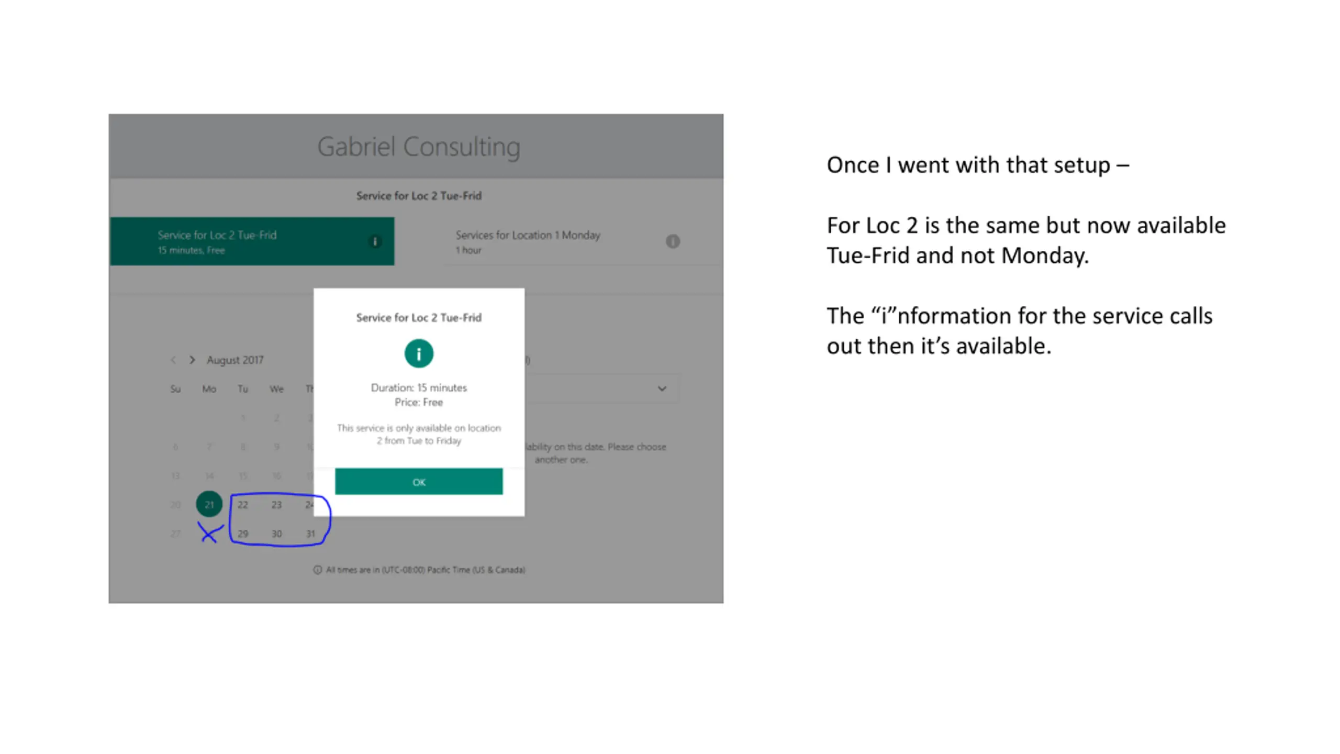Viewport: 1340px width, 754px height.
Task: Pick August 30 in the calendar
Action: (x=276, y=534)
